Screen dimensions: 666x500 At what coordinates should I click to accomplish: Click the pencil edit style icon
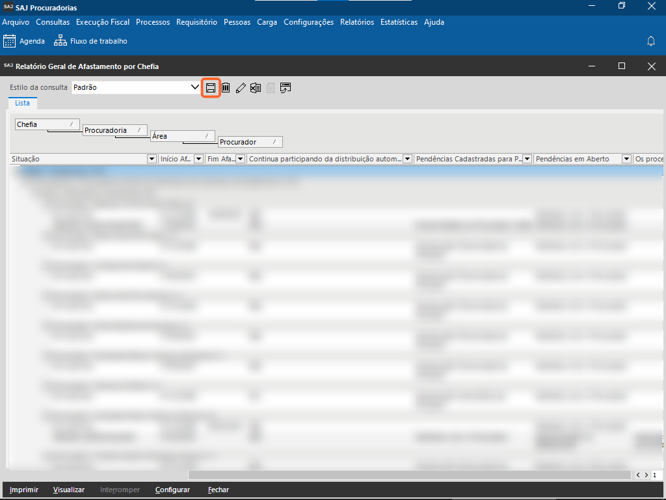tap(241, 88)
